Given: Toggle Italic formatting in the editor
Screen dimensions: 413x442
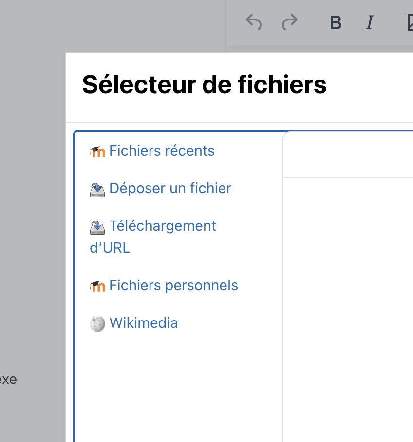Looking at the screenshot, I should pos(370,22).
